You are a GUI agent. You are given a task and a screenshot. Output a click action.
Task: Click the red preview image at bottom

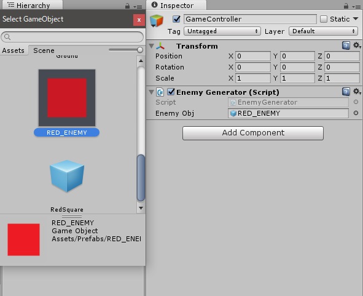(23, 239)
